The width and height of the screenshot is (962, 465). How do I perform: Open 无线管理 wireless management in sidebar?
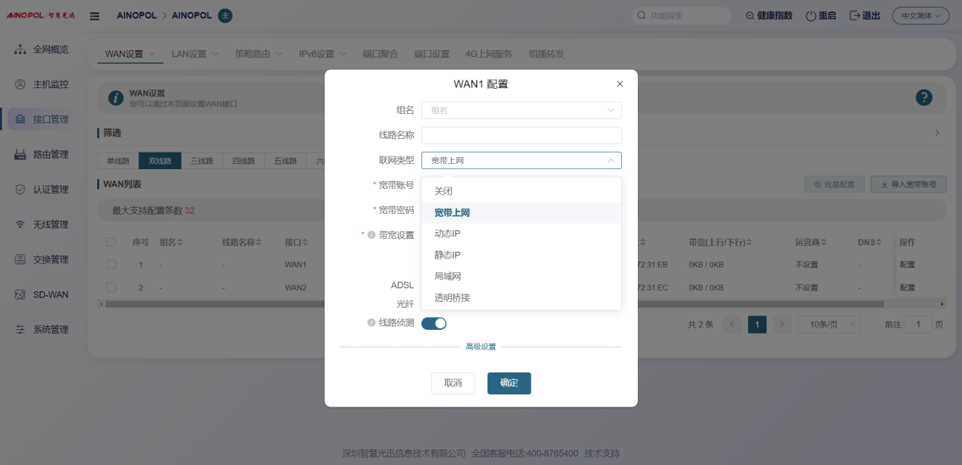tap(50, 225)
